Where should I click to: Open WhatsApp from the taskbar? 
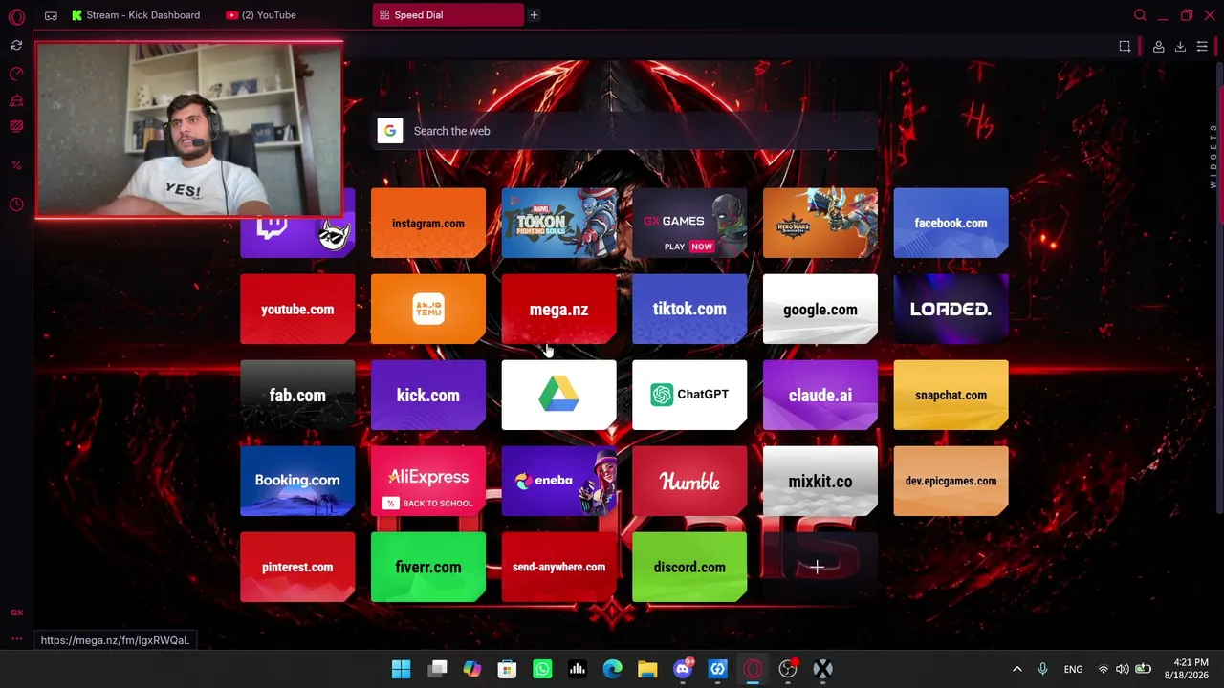pos(542,669)
